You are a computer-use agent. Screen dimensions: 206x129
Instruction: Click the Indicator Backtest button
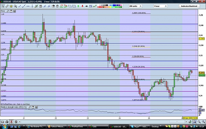pos(189,6)
